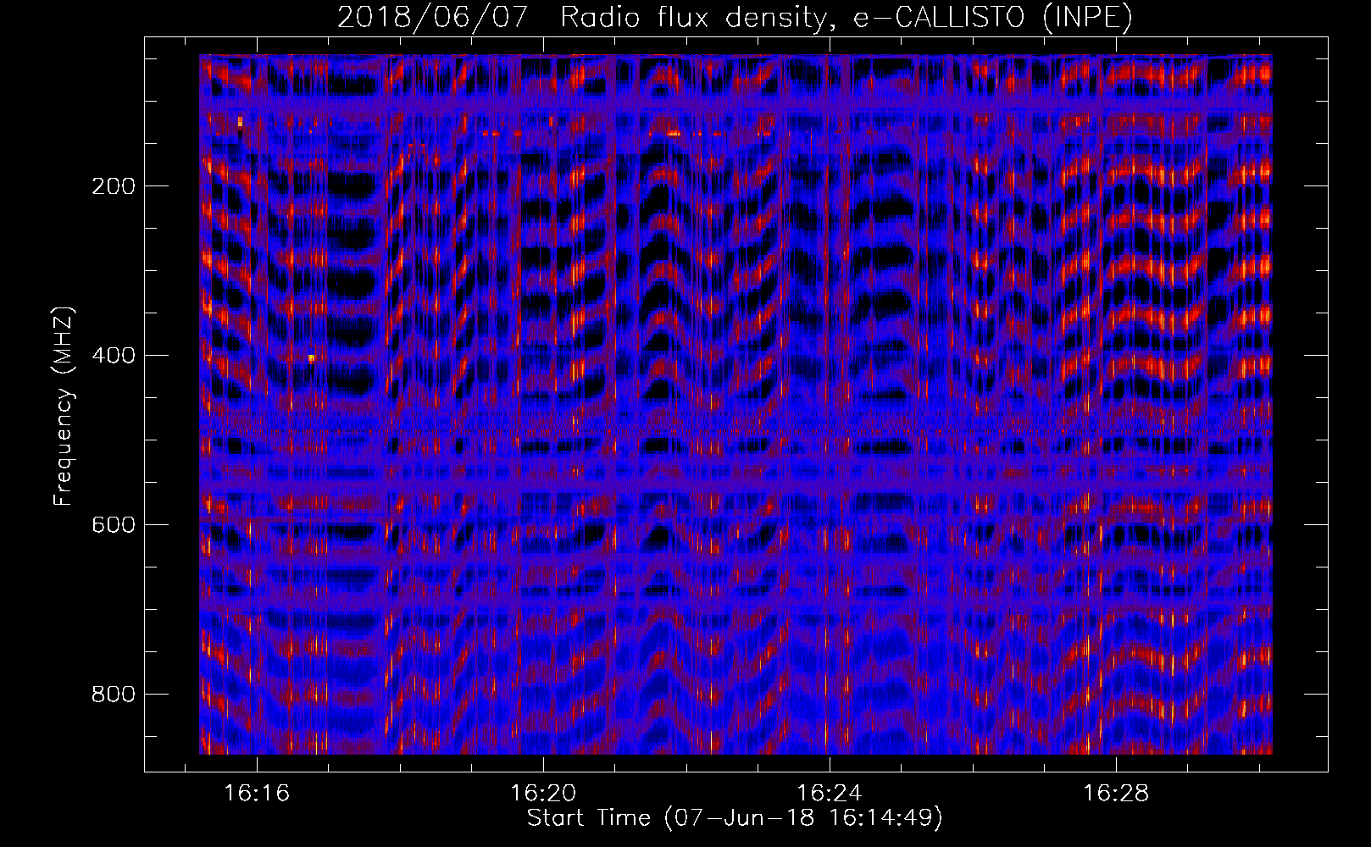Click the 16:16 time tick label
The image size is (1371, 847).
(257, 794)
